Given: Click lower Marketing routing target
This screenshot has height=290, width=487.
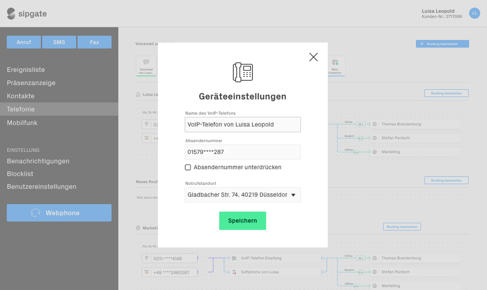Looking at the screenshot, I should tap(415, 286).
